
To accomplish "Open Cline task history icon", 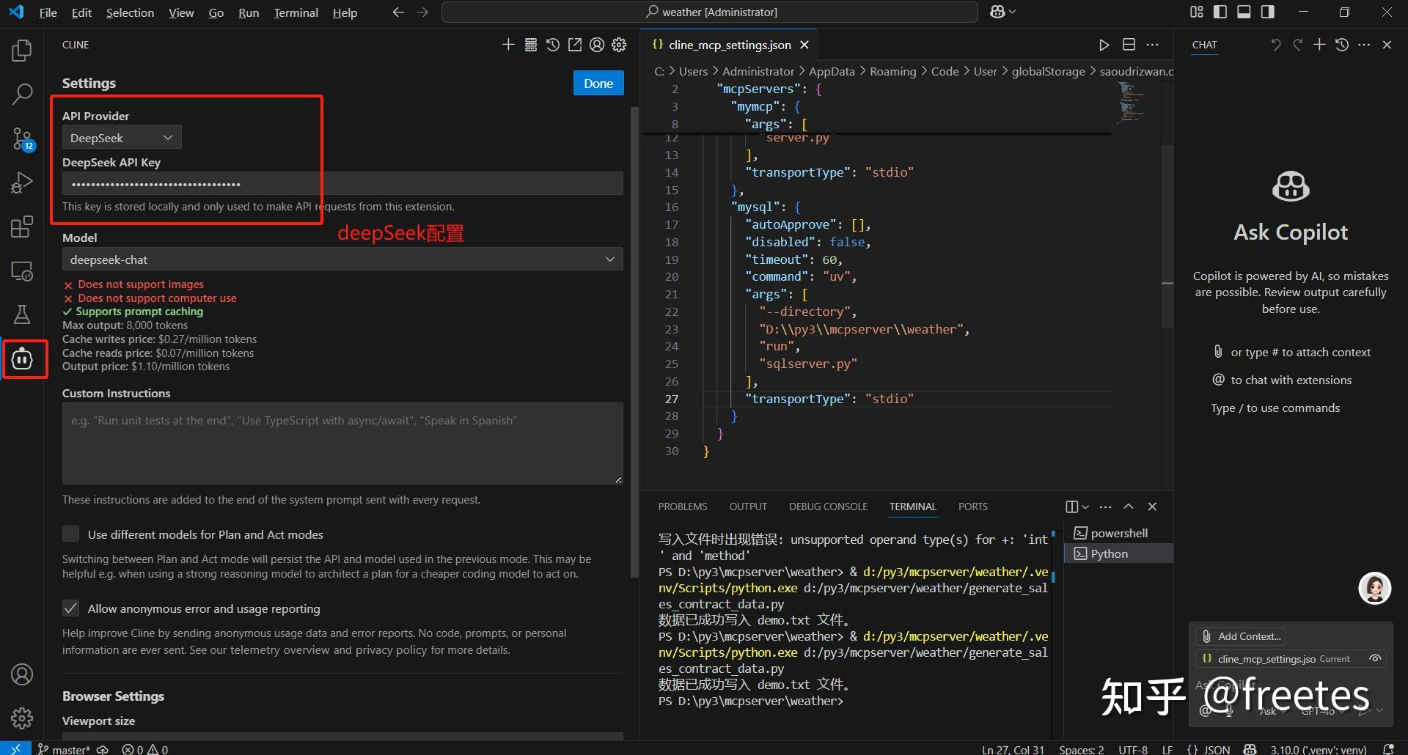I will coord(553,45).
